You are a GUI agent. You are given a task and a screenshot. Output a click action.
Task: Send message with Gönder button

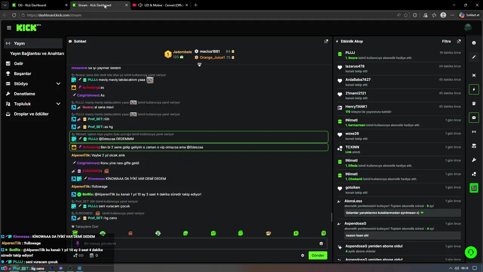point(318,255)
